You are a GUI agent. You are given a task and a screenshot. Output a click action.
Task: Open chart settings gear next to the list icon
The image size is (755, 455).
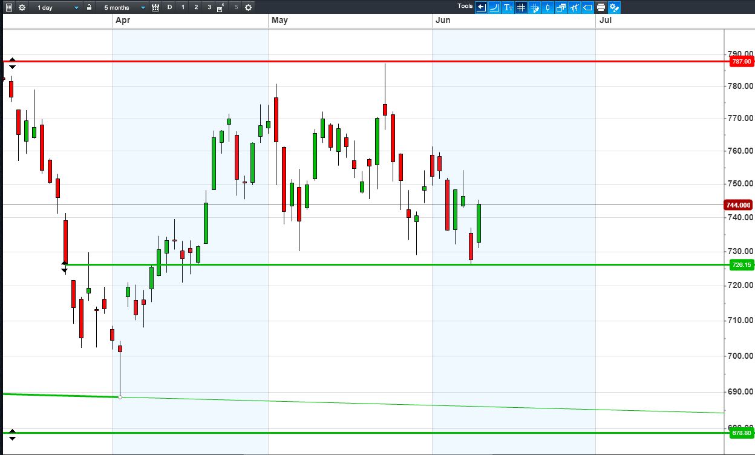(x=22, y=7)
